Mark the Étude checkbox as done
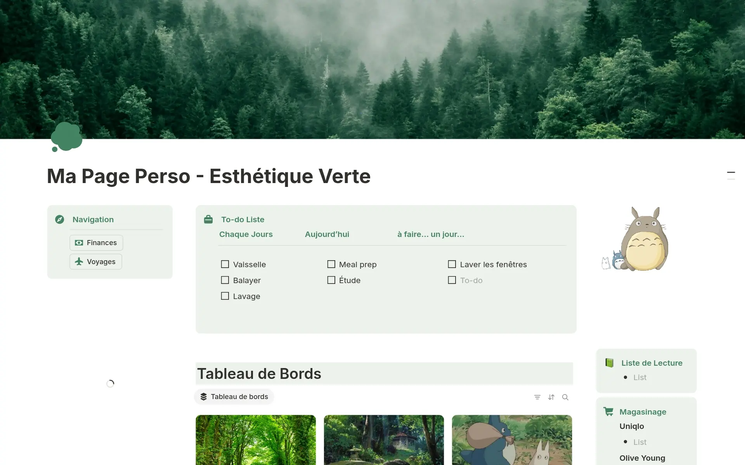Screen dimensions: 745x465 (331, 280)
